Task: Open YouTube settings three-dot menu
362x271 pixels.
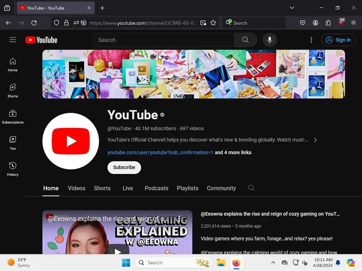Action: pos(311,40)
